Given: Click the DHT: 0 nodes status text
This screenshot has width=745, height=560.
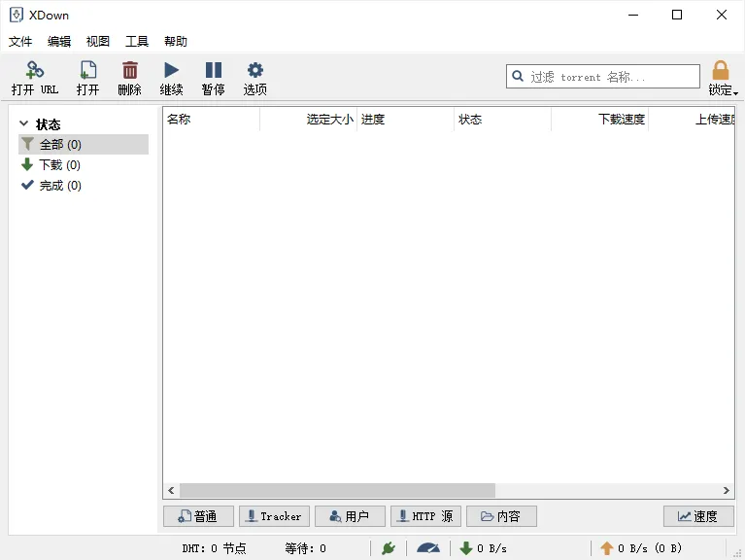Looking at the screenshot, I should tap(214, 548).
